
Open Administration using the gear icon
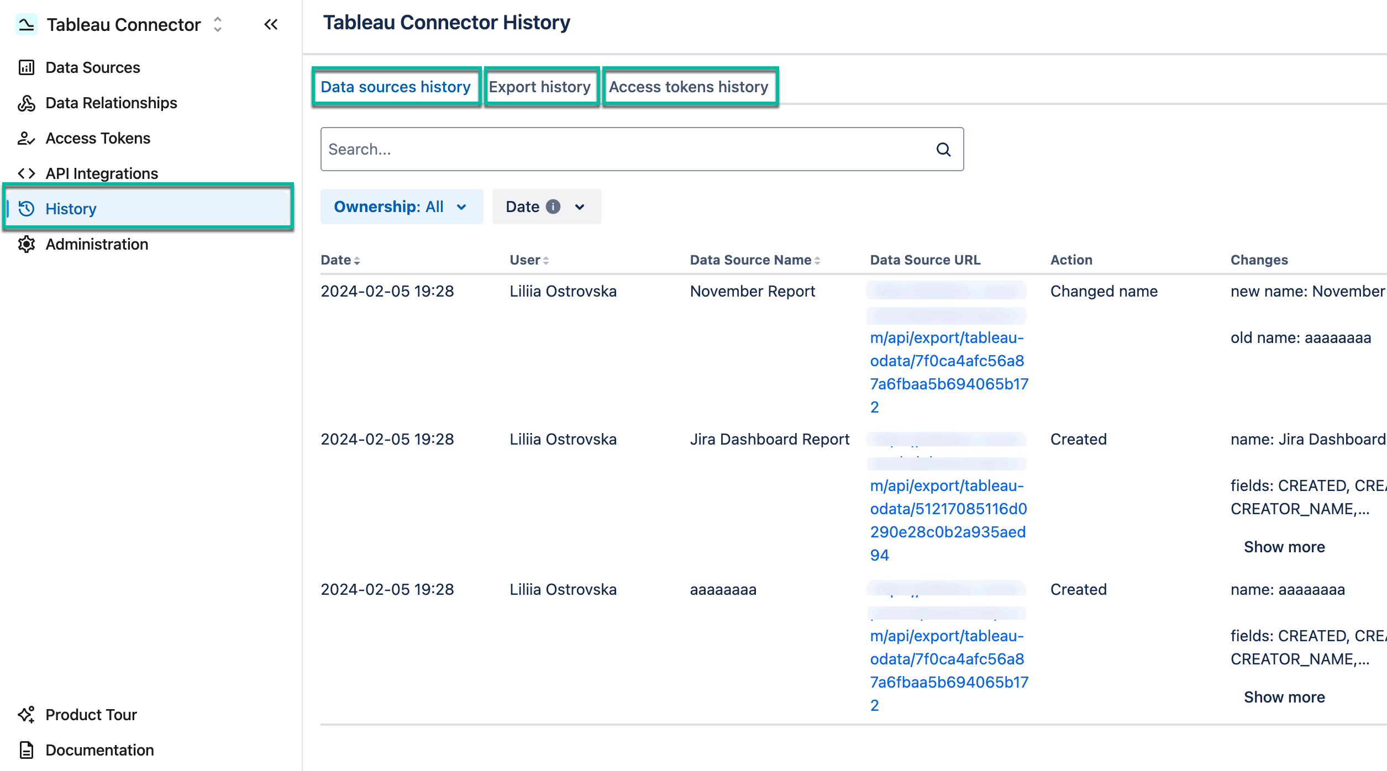click(27, 244)
